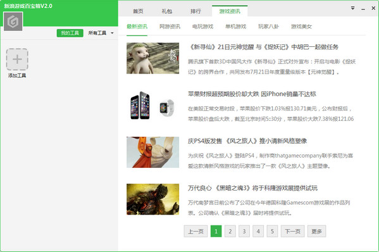The height and width of the screenshot is (252, 379).
Task: Click the 为庆祝《风之旅人》登陆PS4 summary text
Action: (x=270, y=161)
